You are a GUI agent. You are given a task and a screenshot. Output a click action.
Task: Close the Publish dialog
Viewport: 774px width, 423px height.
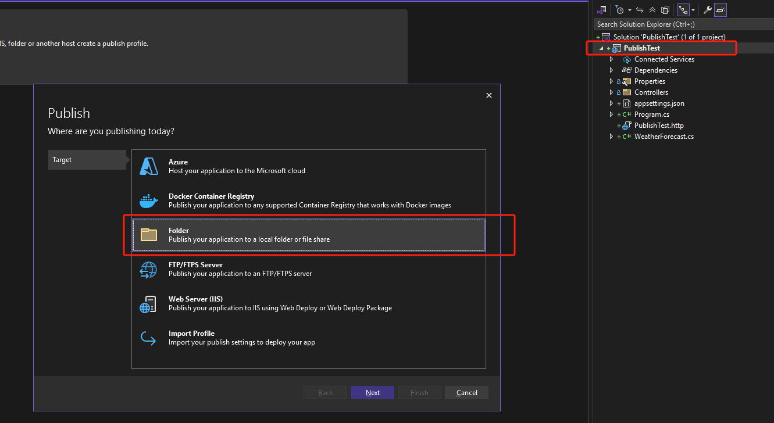[489, 95]
